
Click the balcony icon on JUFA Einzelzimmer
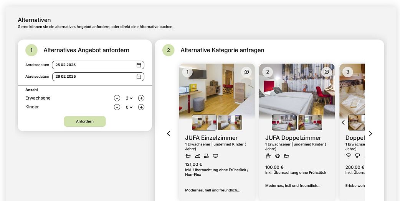coord(207,156)
